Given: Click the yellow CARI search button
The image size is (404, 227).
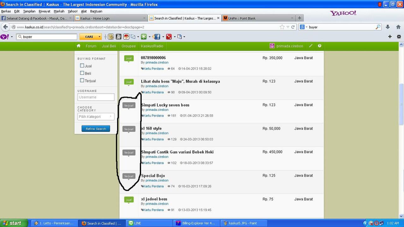Looking at the screenshot, I should pyautogui.click(x=89, y=37).
